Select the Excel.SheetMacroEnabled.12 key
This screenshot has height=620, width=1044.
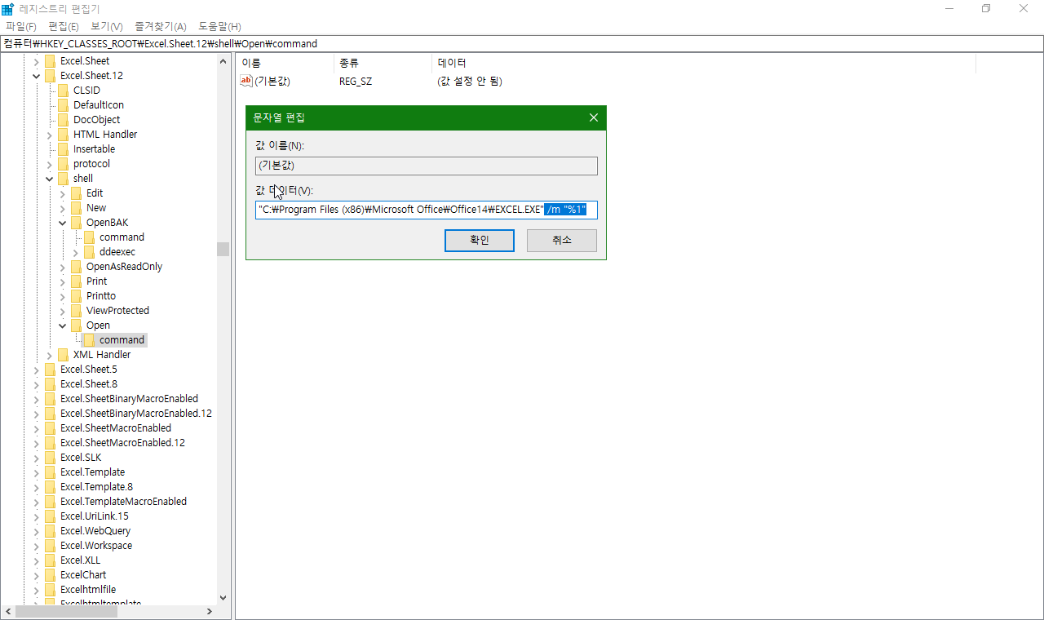point(122,443)
